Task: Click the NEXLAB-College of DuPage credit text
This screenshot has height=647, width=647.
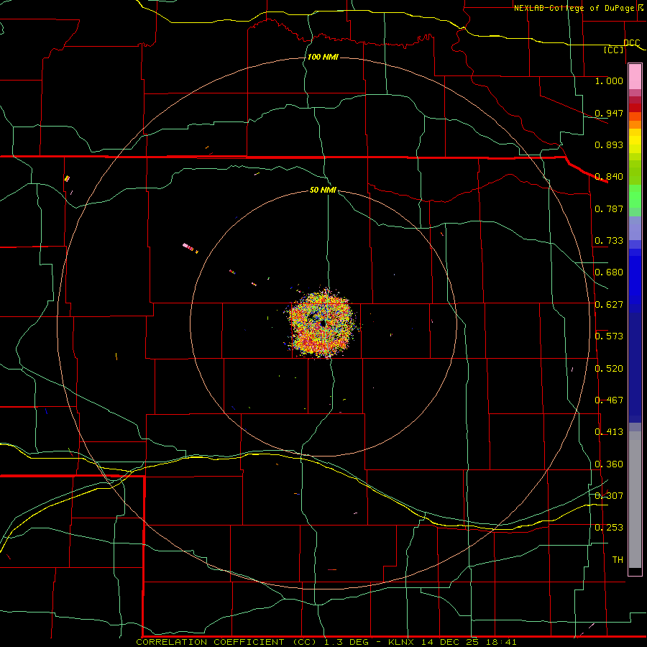Action: 574,8
